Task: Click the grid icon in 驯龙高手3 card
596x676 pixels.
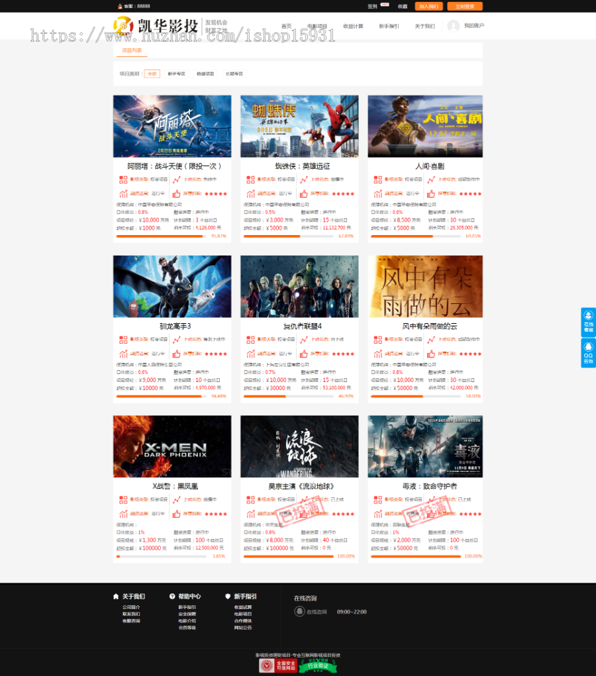Action: pyautogui.click(x=123, y=340)
